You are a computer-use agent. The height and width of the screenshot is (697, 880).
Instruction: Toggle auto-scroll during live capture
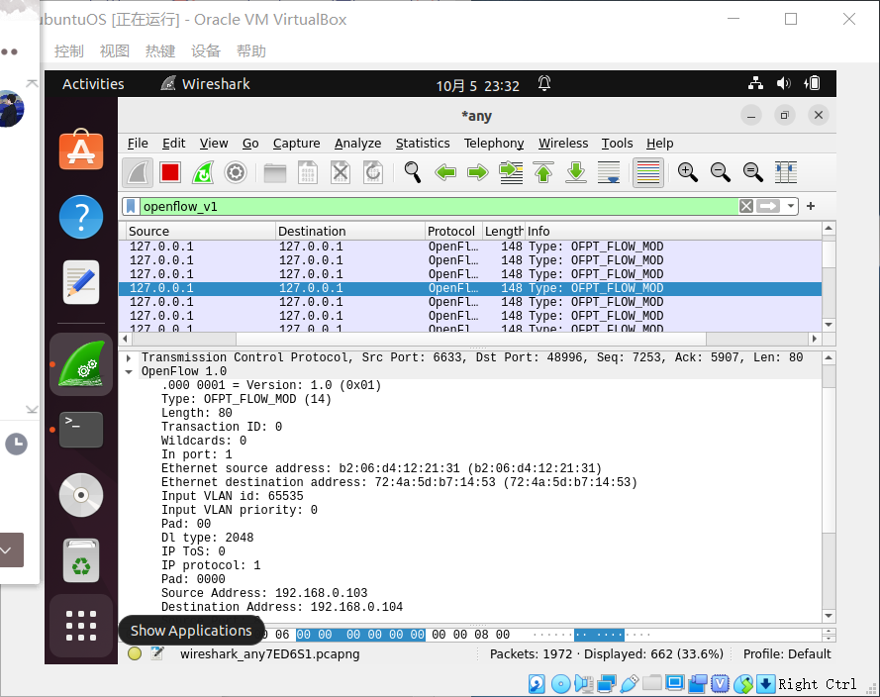(x=609, y=172)
